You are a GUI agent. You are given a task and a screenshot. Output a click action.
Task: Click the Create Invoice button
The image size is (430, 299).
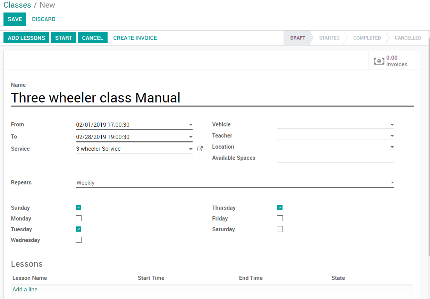coord(135,38)
